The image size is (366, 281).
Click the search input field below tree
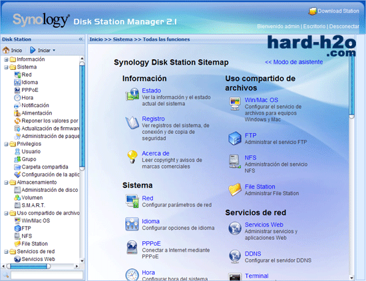click(x=47, y=275)
